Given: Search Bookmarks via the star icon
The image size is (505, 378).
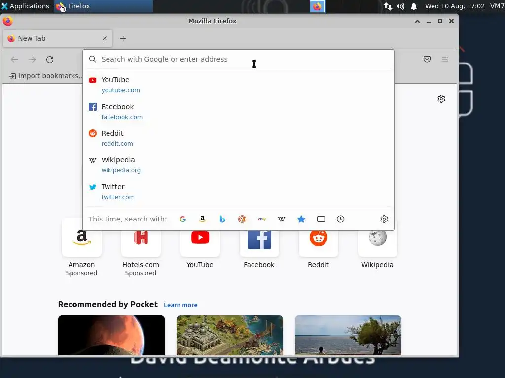Looking at the screenshot, I should pos(301,219).
